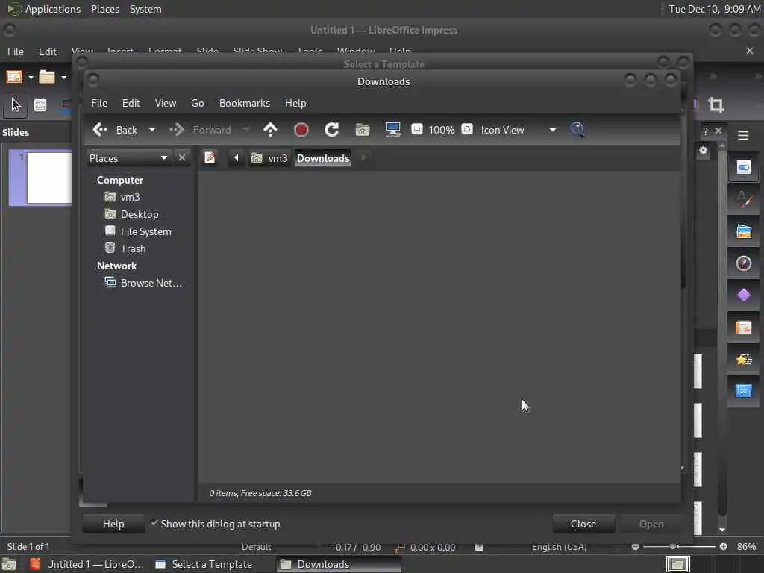Click Help button in template dialog

[113, 524]
